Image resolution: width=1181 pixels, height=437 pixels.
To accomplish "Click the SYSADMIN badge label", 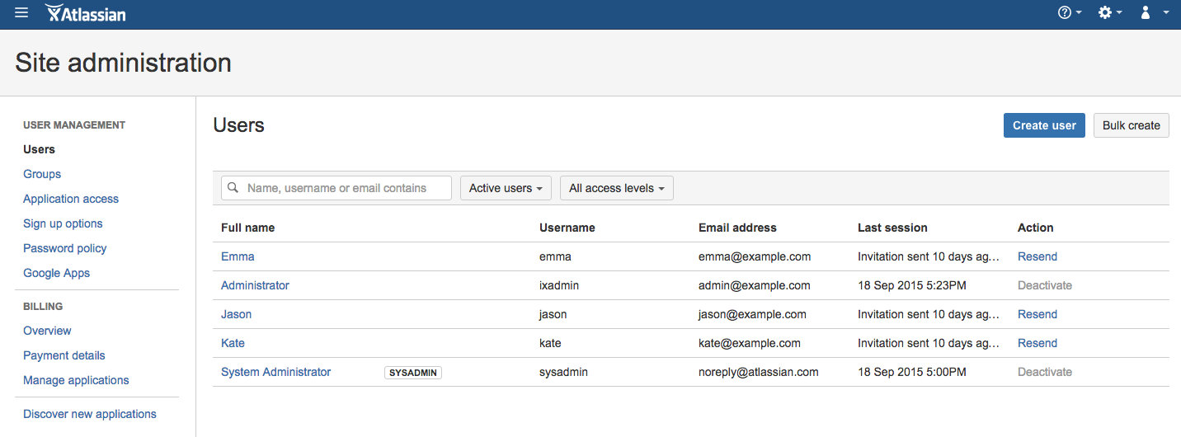I will [413, 373].
